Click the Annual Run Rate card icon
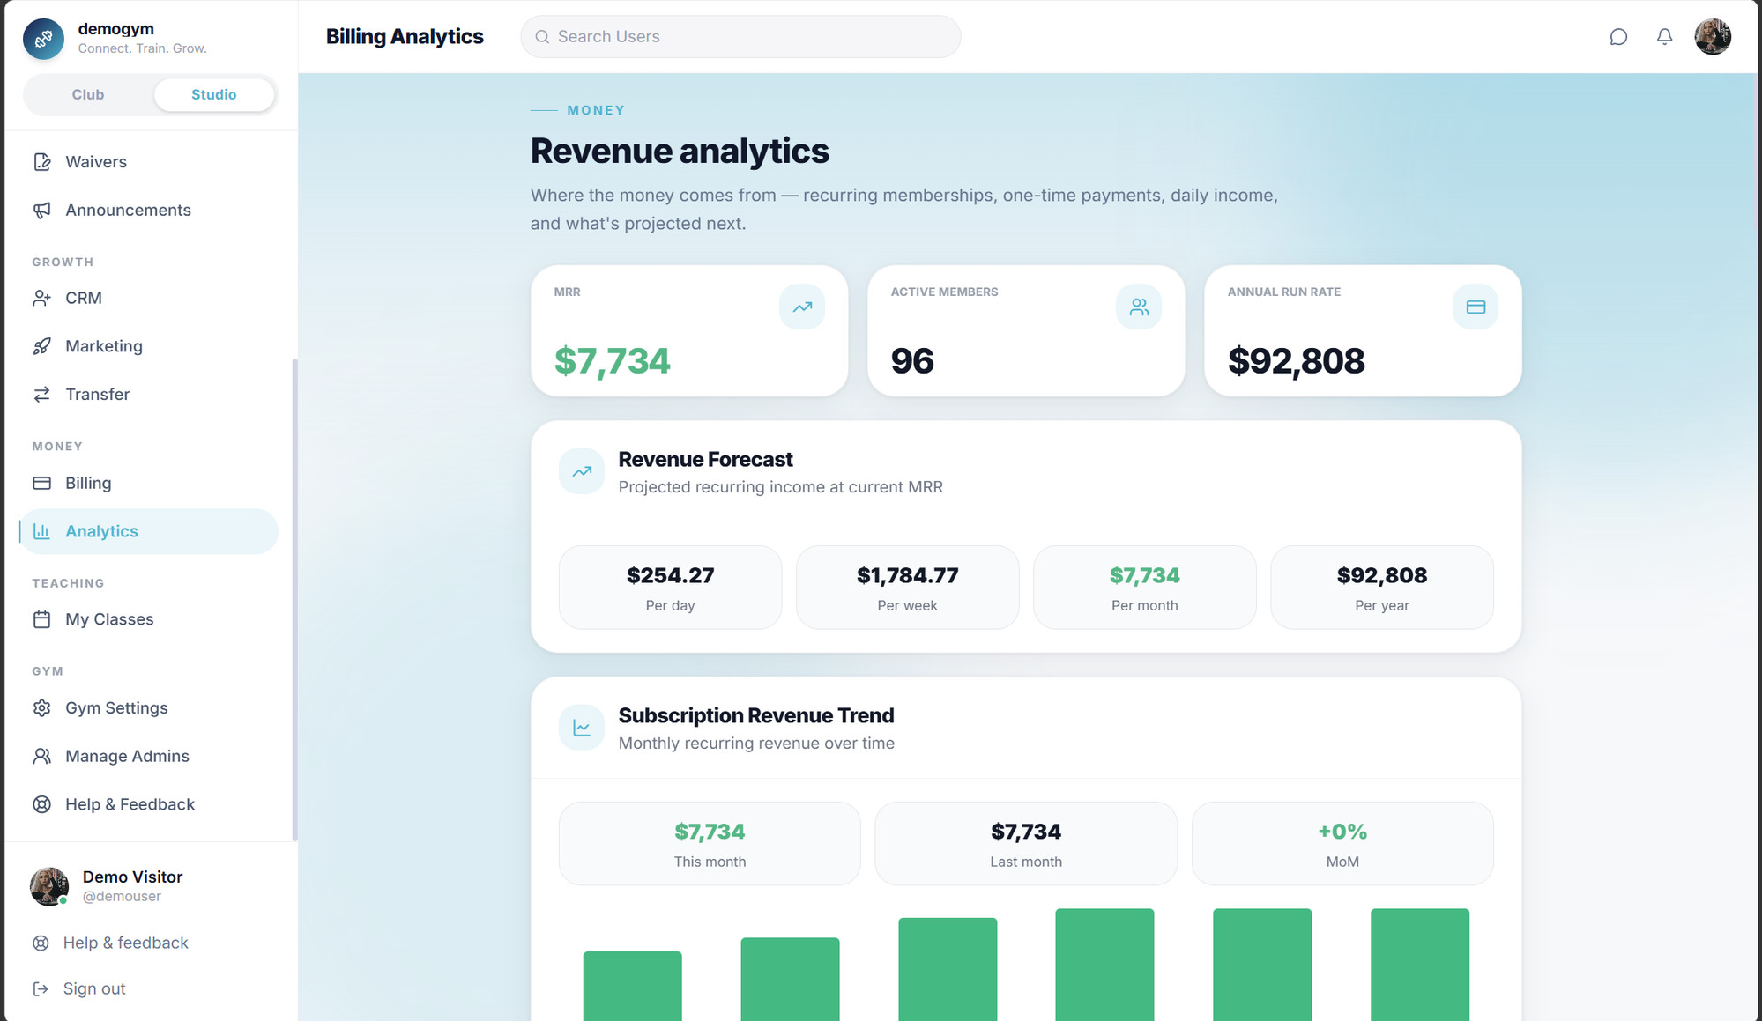Viewport: 1762px width, 1021px height. (1476, 307)
